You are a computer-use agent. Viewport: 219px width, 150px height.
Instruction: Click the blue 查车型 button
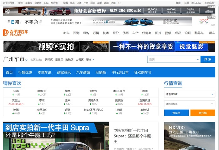click(x=176, y=113)
